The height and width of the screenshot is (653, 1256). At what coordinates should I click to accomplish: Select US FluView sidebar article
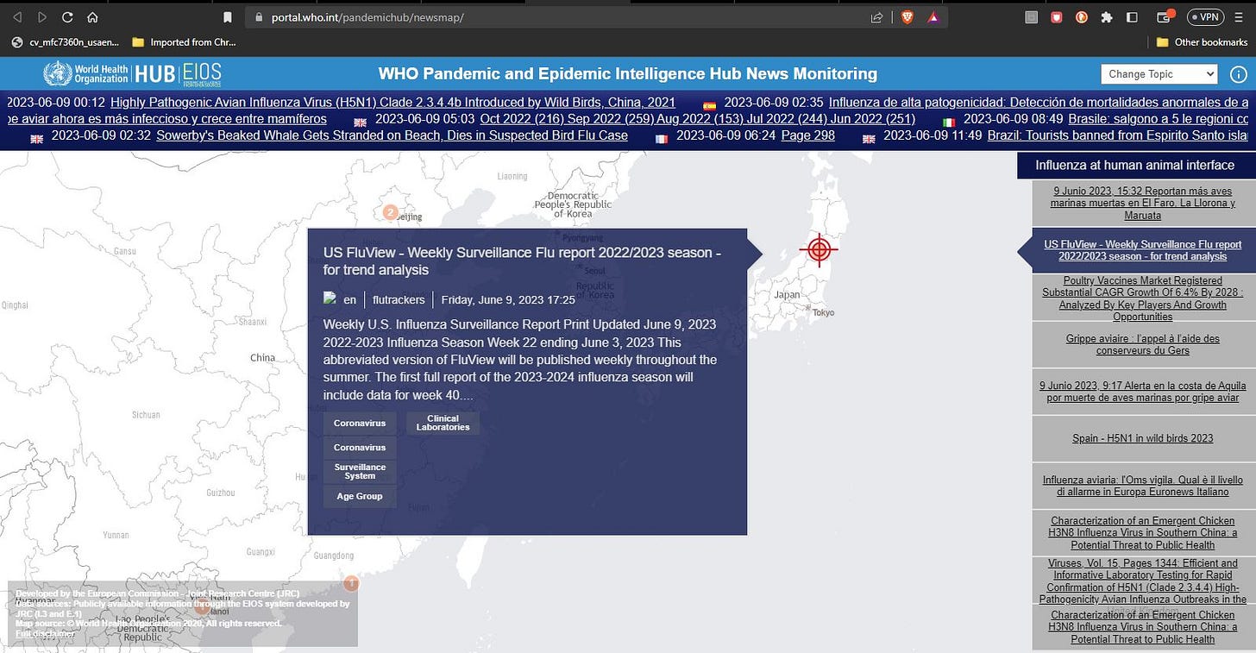(1142, 250)
